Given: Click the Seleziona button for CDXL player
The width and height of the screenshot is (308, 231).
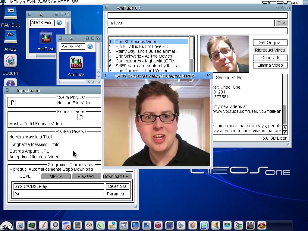Looking at the screenshot, I should pyautogui.click(x=117, y=186).
